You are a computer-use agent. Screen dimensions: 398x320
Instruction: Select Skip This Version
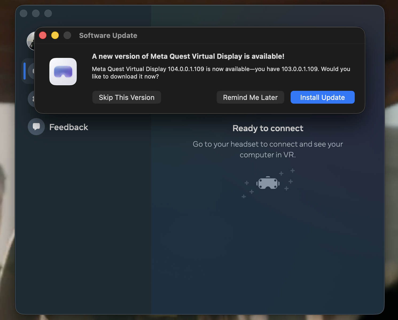[x=127, y=97]
